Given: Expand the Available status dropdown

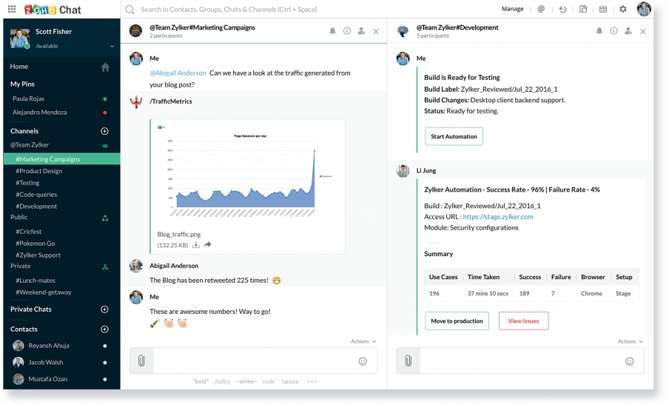Looking at the screenshot, I should click(x=112, y=47).
